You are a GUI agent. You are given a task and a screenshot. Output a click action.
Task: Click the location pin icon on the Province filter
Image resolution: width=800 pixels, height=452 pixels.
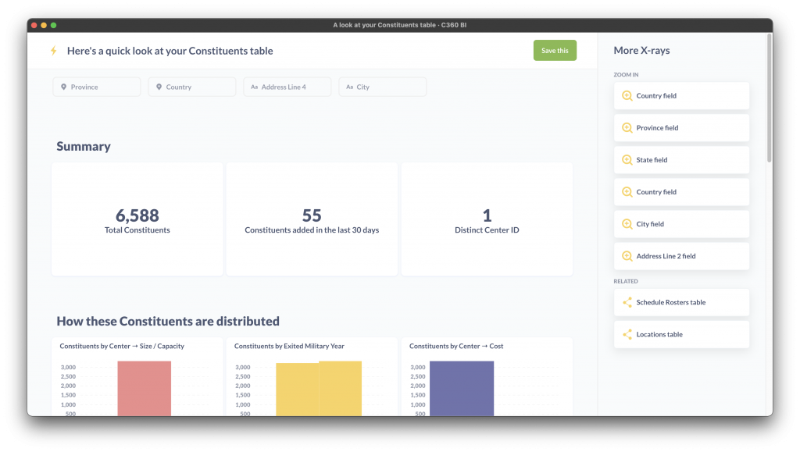pyautogui.click(x=63, y=87)
